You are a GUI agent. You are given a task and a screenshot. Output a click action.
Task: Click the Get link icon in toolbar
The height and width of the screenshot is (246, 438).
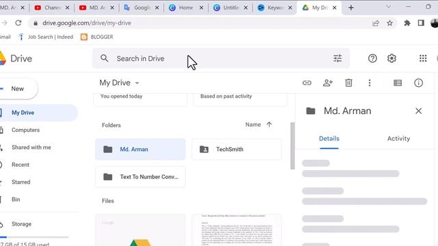coord(307,83)
